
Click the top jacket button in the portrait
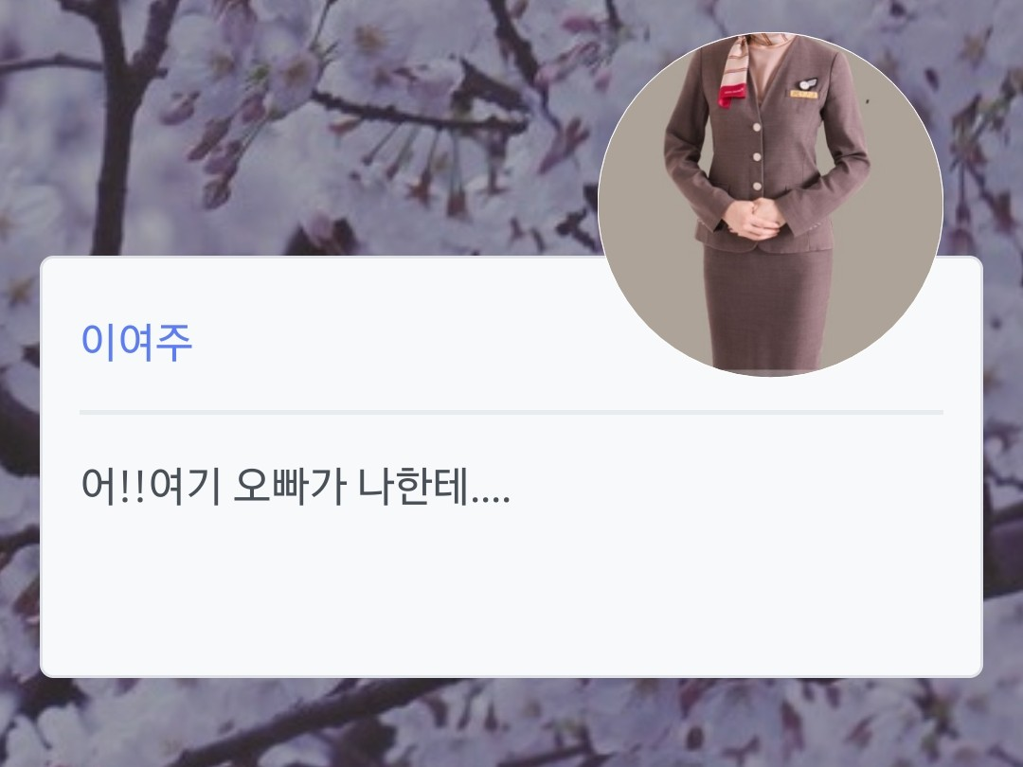click(758, 128)
